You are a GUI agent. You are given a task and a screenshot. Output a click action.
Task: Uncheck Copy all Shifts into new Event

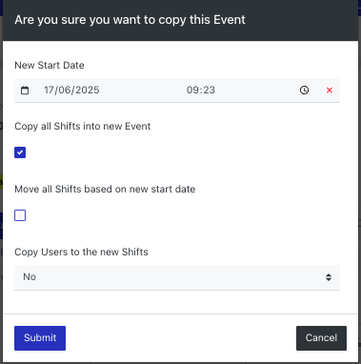coord(20,152)
